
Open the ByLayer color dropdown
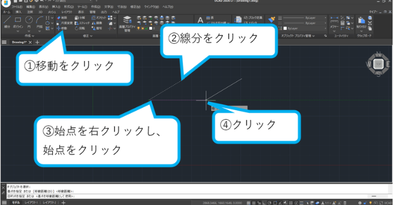coord(305,28)
